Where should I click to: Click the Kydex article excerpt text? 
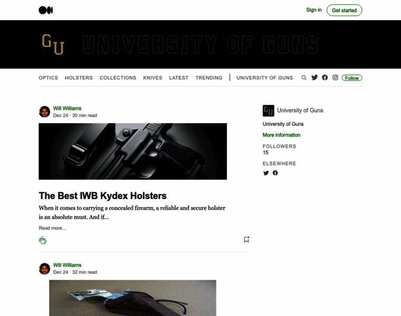click(x=132, y=212)
